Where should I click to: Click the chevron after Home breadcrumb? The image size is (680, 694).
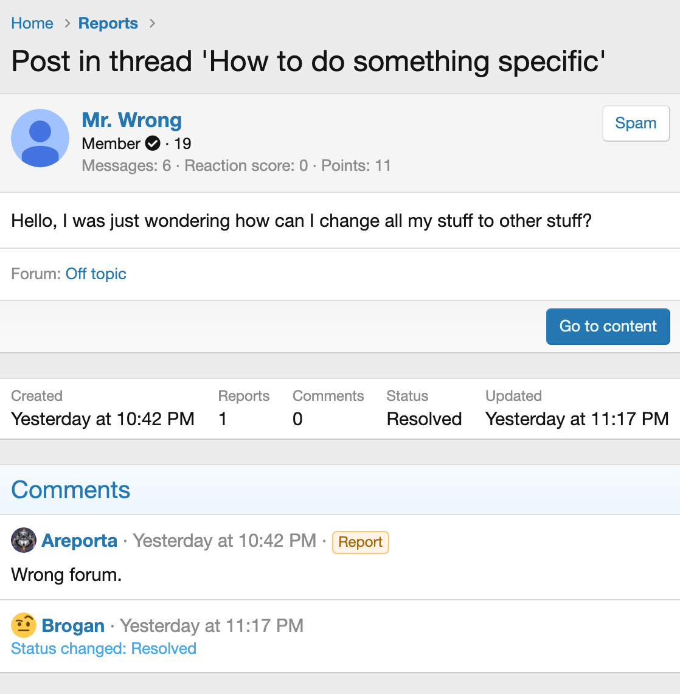pos(67,24)
